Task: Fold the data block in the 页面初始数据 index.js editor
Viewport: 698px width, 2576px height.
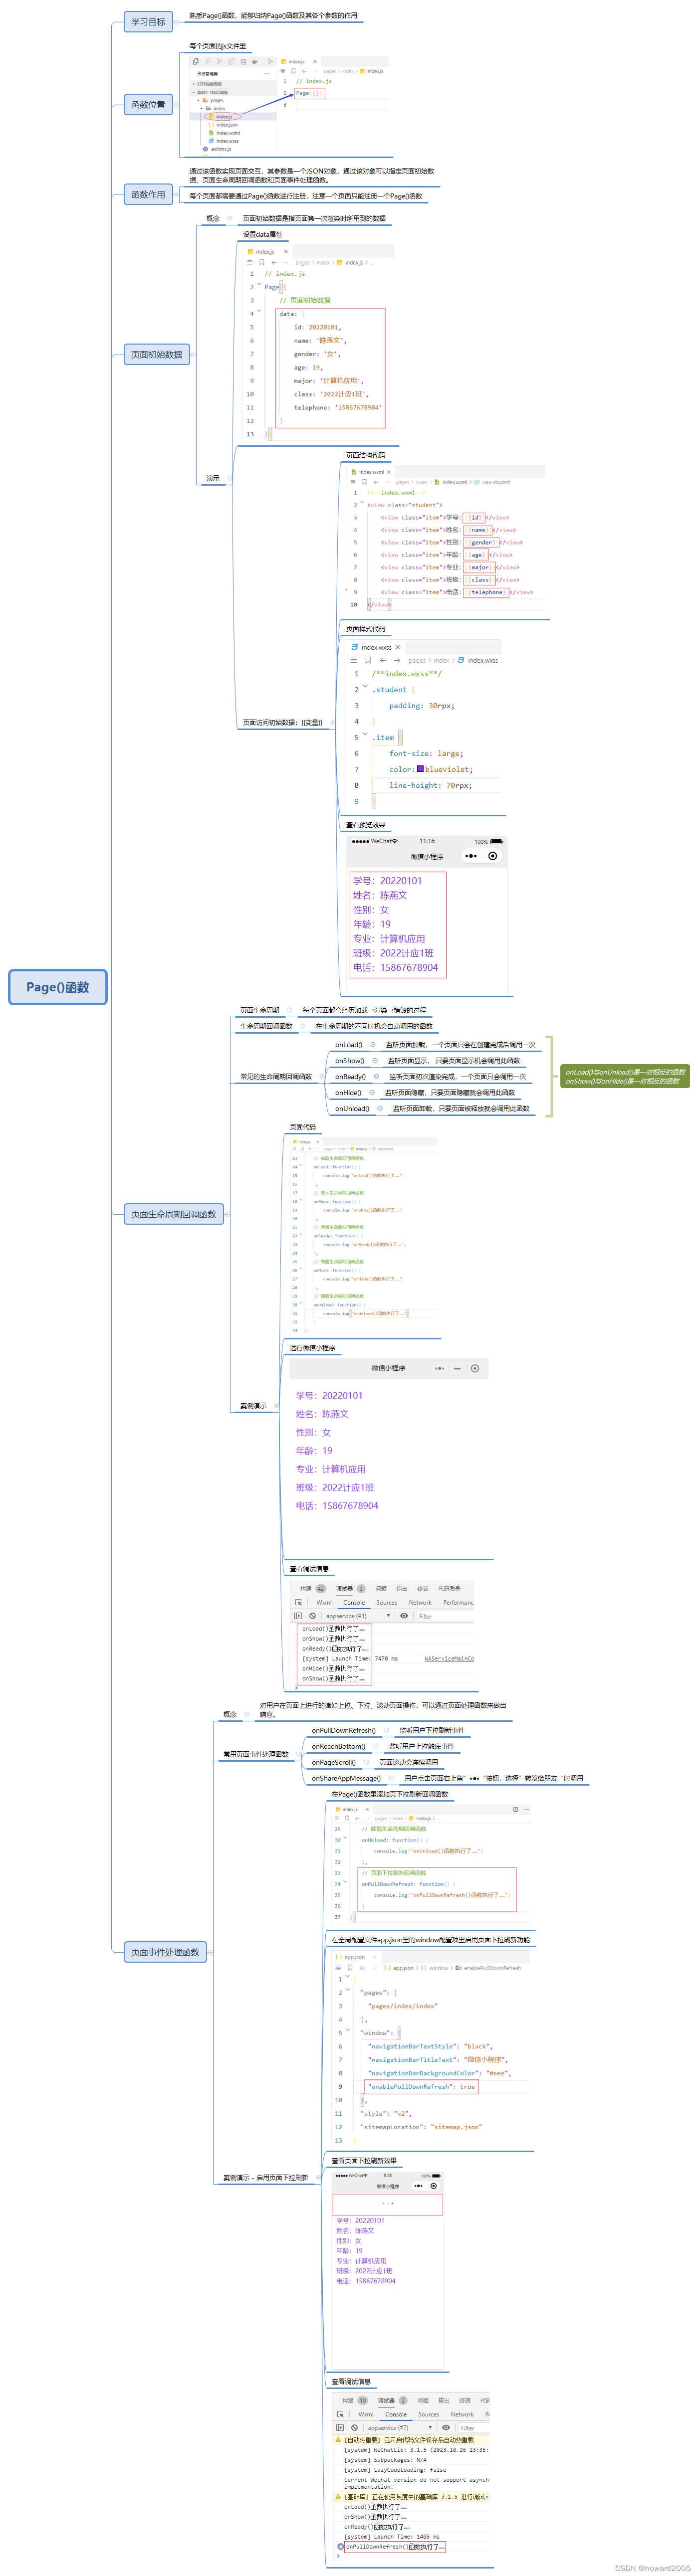Action: coord(259,311)
